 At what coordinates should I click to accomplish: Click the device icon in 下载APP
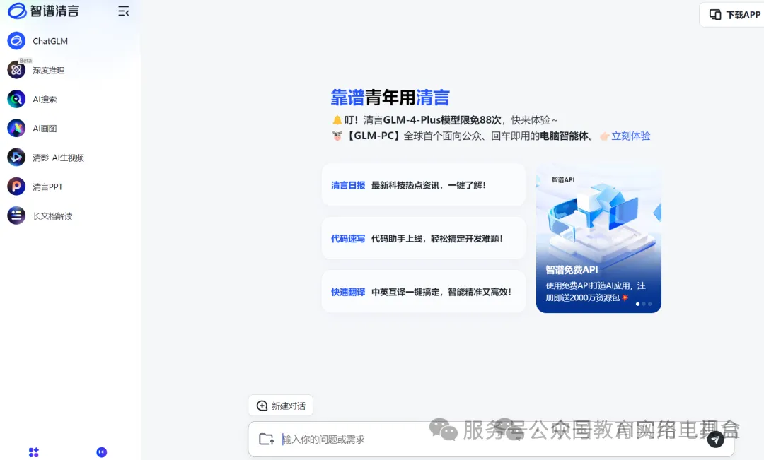[714, 15]
